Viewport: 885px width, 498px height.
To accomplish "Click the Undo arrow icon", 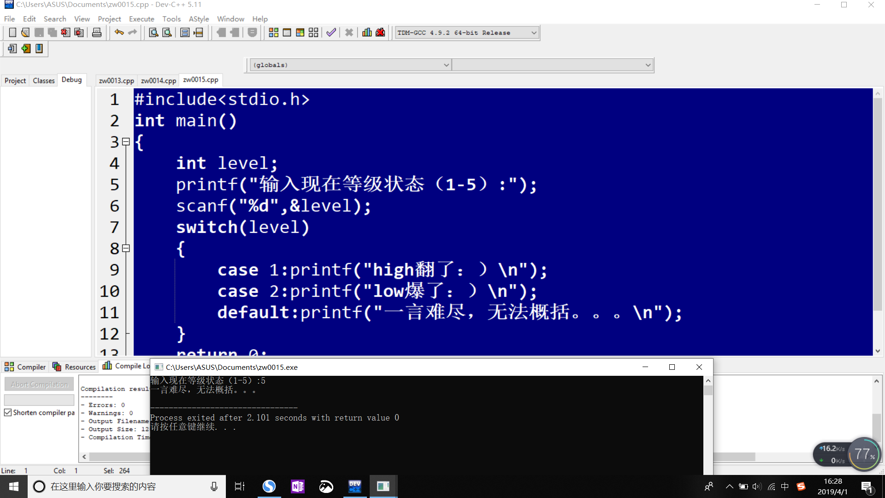I will pyautogui.click(x=119, y=33).
